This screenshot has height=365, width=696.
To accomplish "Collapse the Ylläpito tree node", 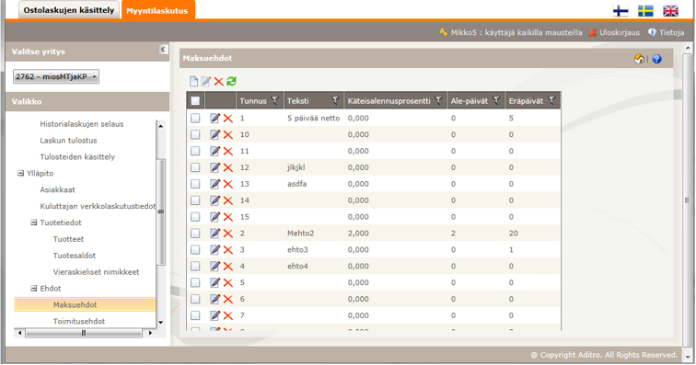I will pos(20,173).
